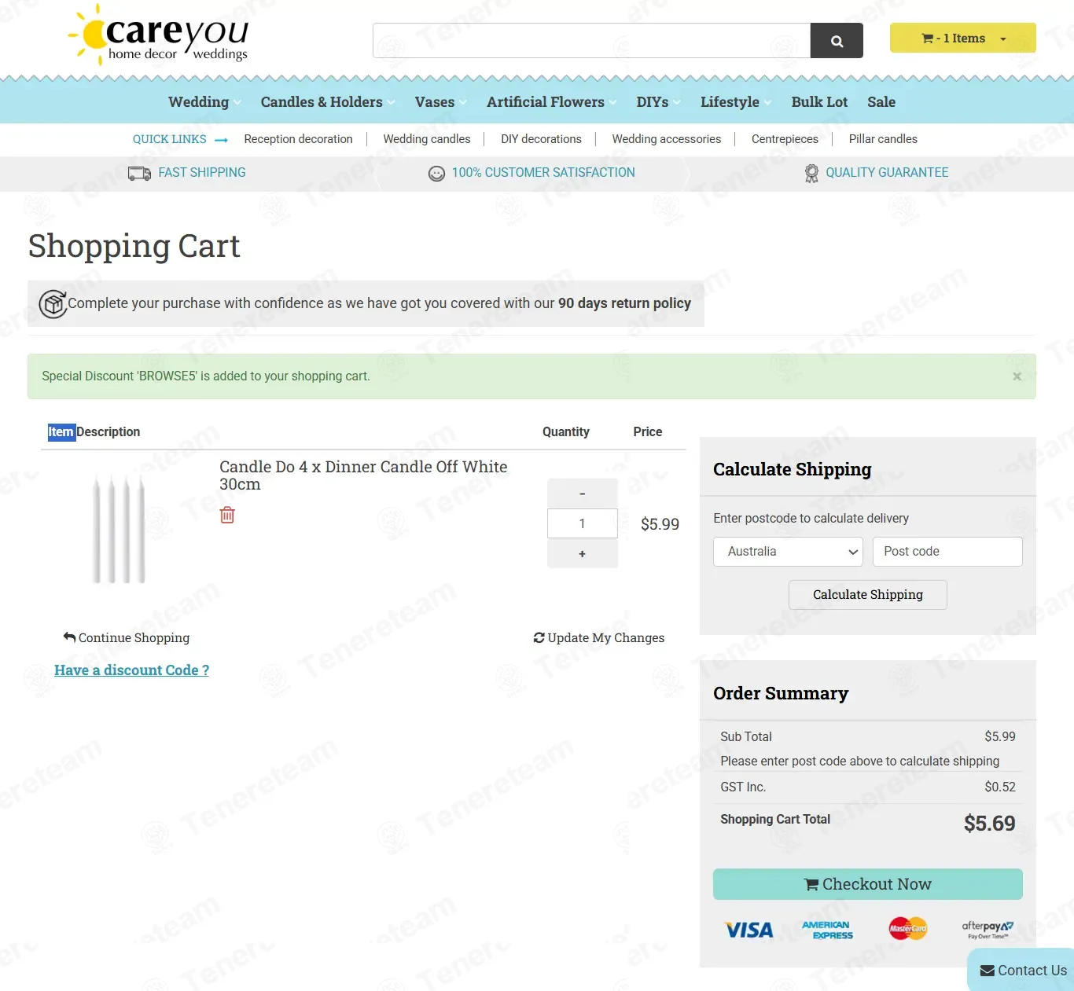Click the MasterCard logo
Viewport: 1074px width, 991px height.
click(x=908, y=929)
